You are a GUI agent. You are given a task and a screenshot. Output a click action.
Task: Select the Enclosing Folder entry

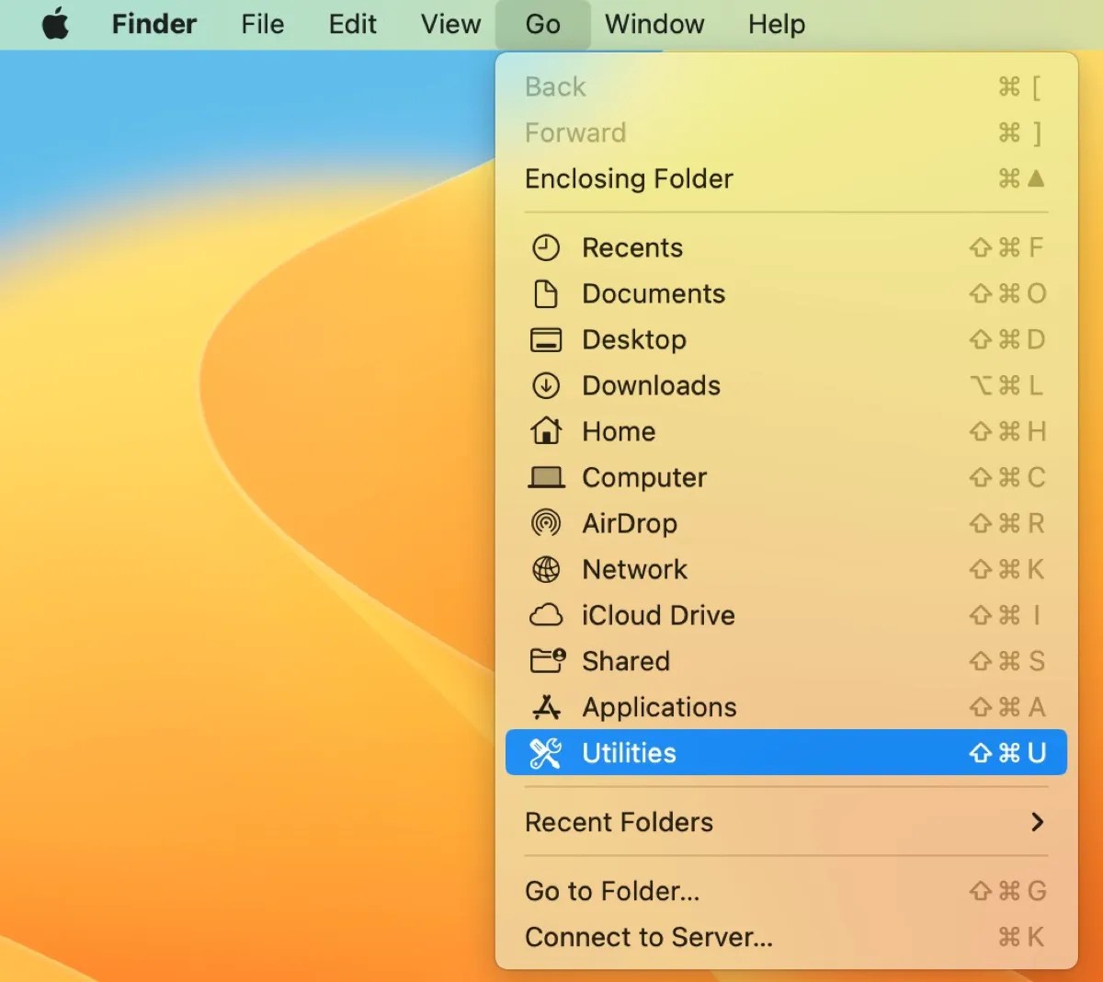point(628,178)
